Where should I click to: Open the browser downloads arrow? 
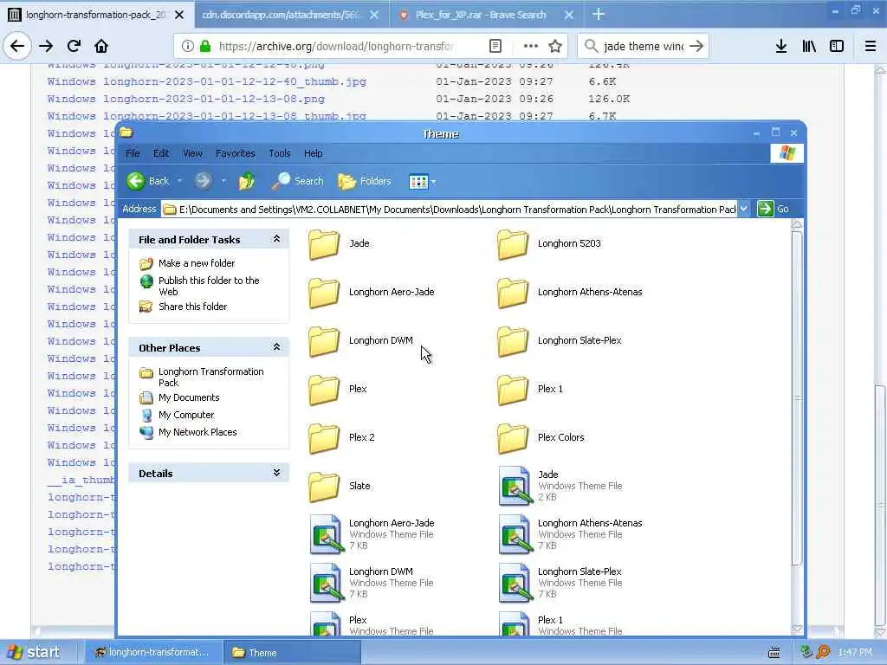(781, 46)
